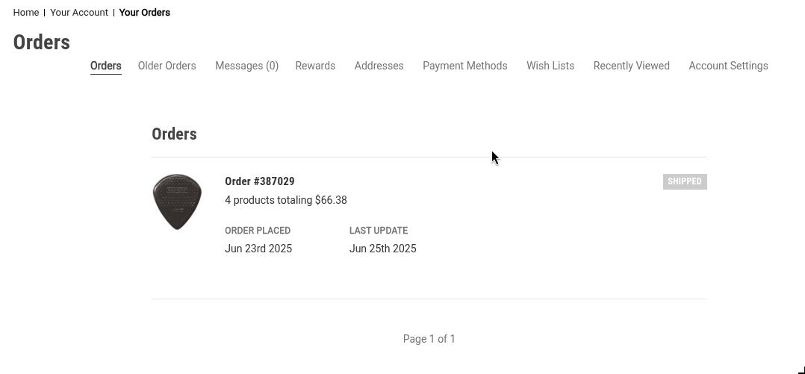Viewport: 805px width, 374px height.
Task: Click the last update date Jun 25th 2025
Action: (x=383, y=249)
